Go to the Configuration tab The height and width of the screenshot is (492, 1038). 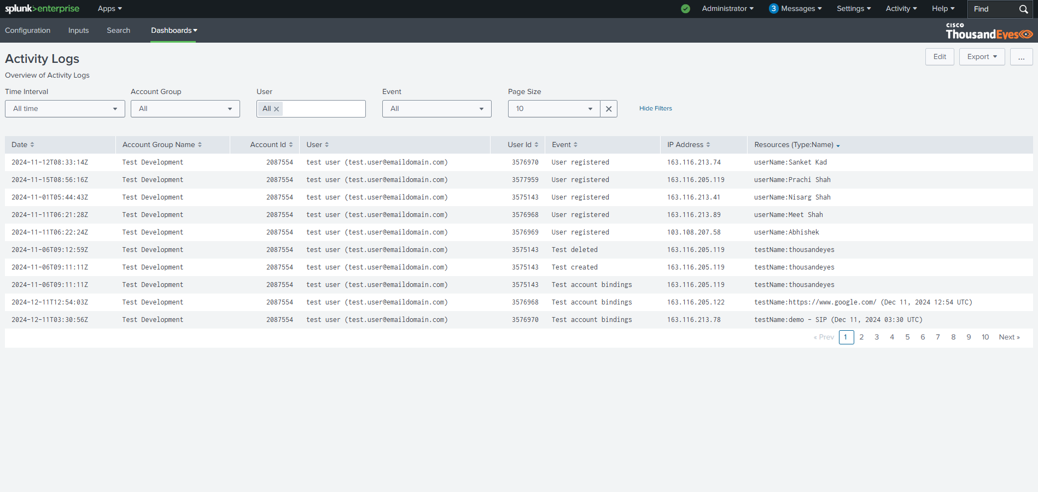click(x=28, y=31)
